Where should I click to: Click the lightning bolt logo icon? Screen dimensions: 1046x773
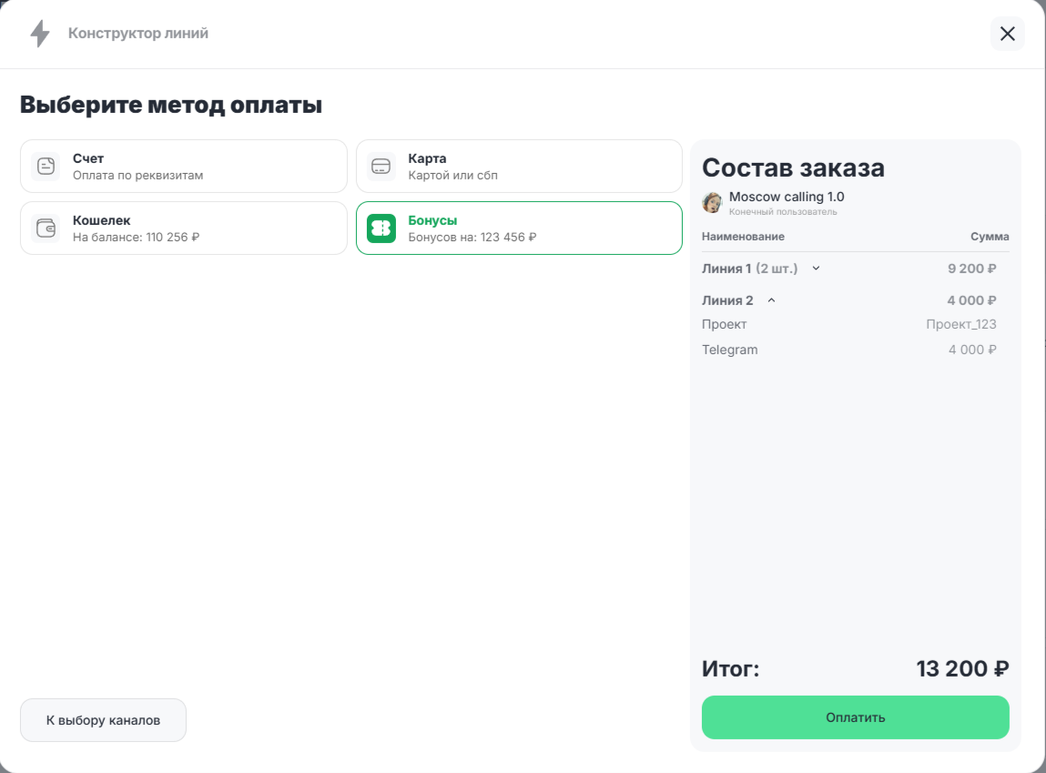pyautogui.click(x=40, y=34)
